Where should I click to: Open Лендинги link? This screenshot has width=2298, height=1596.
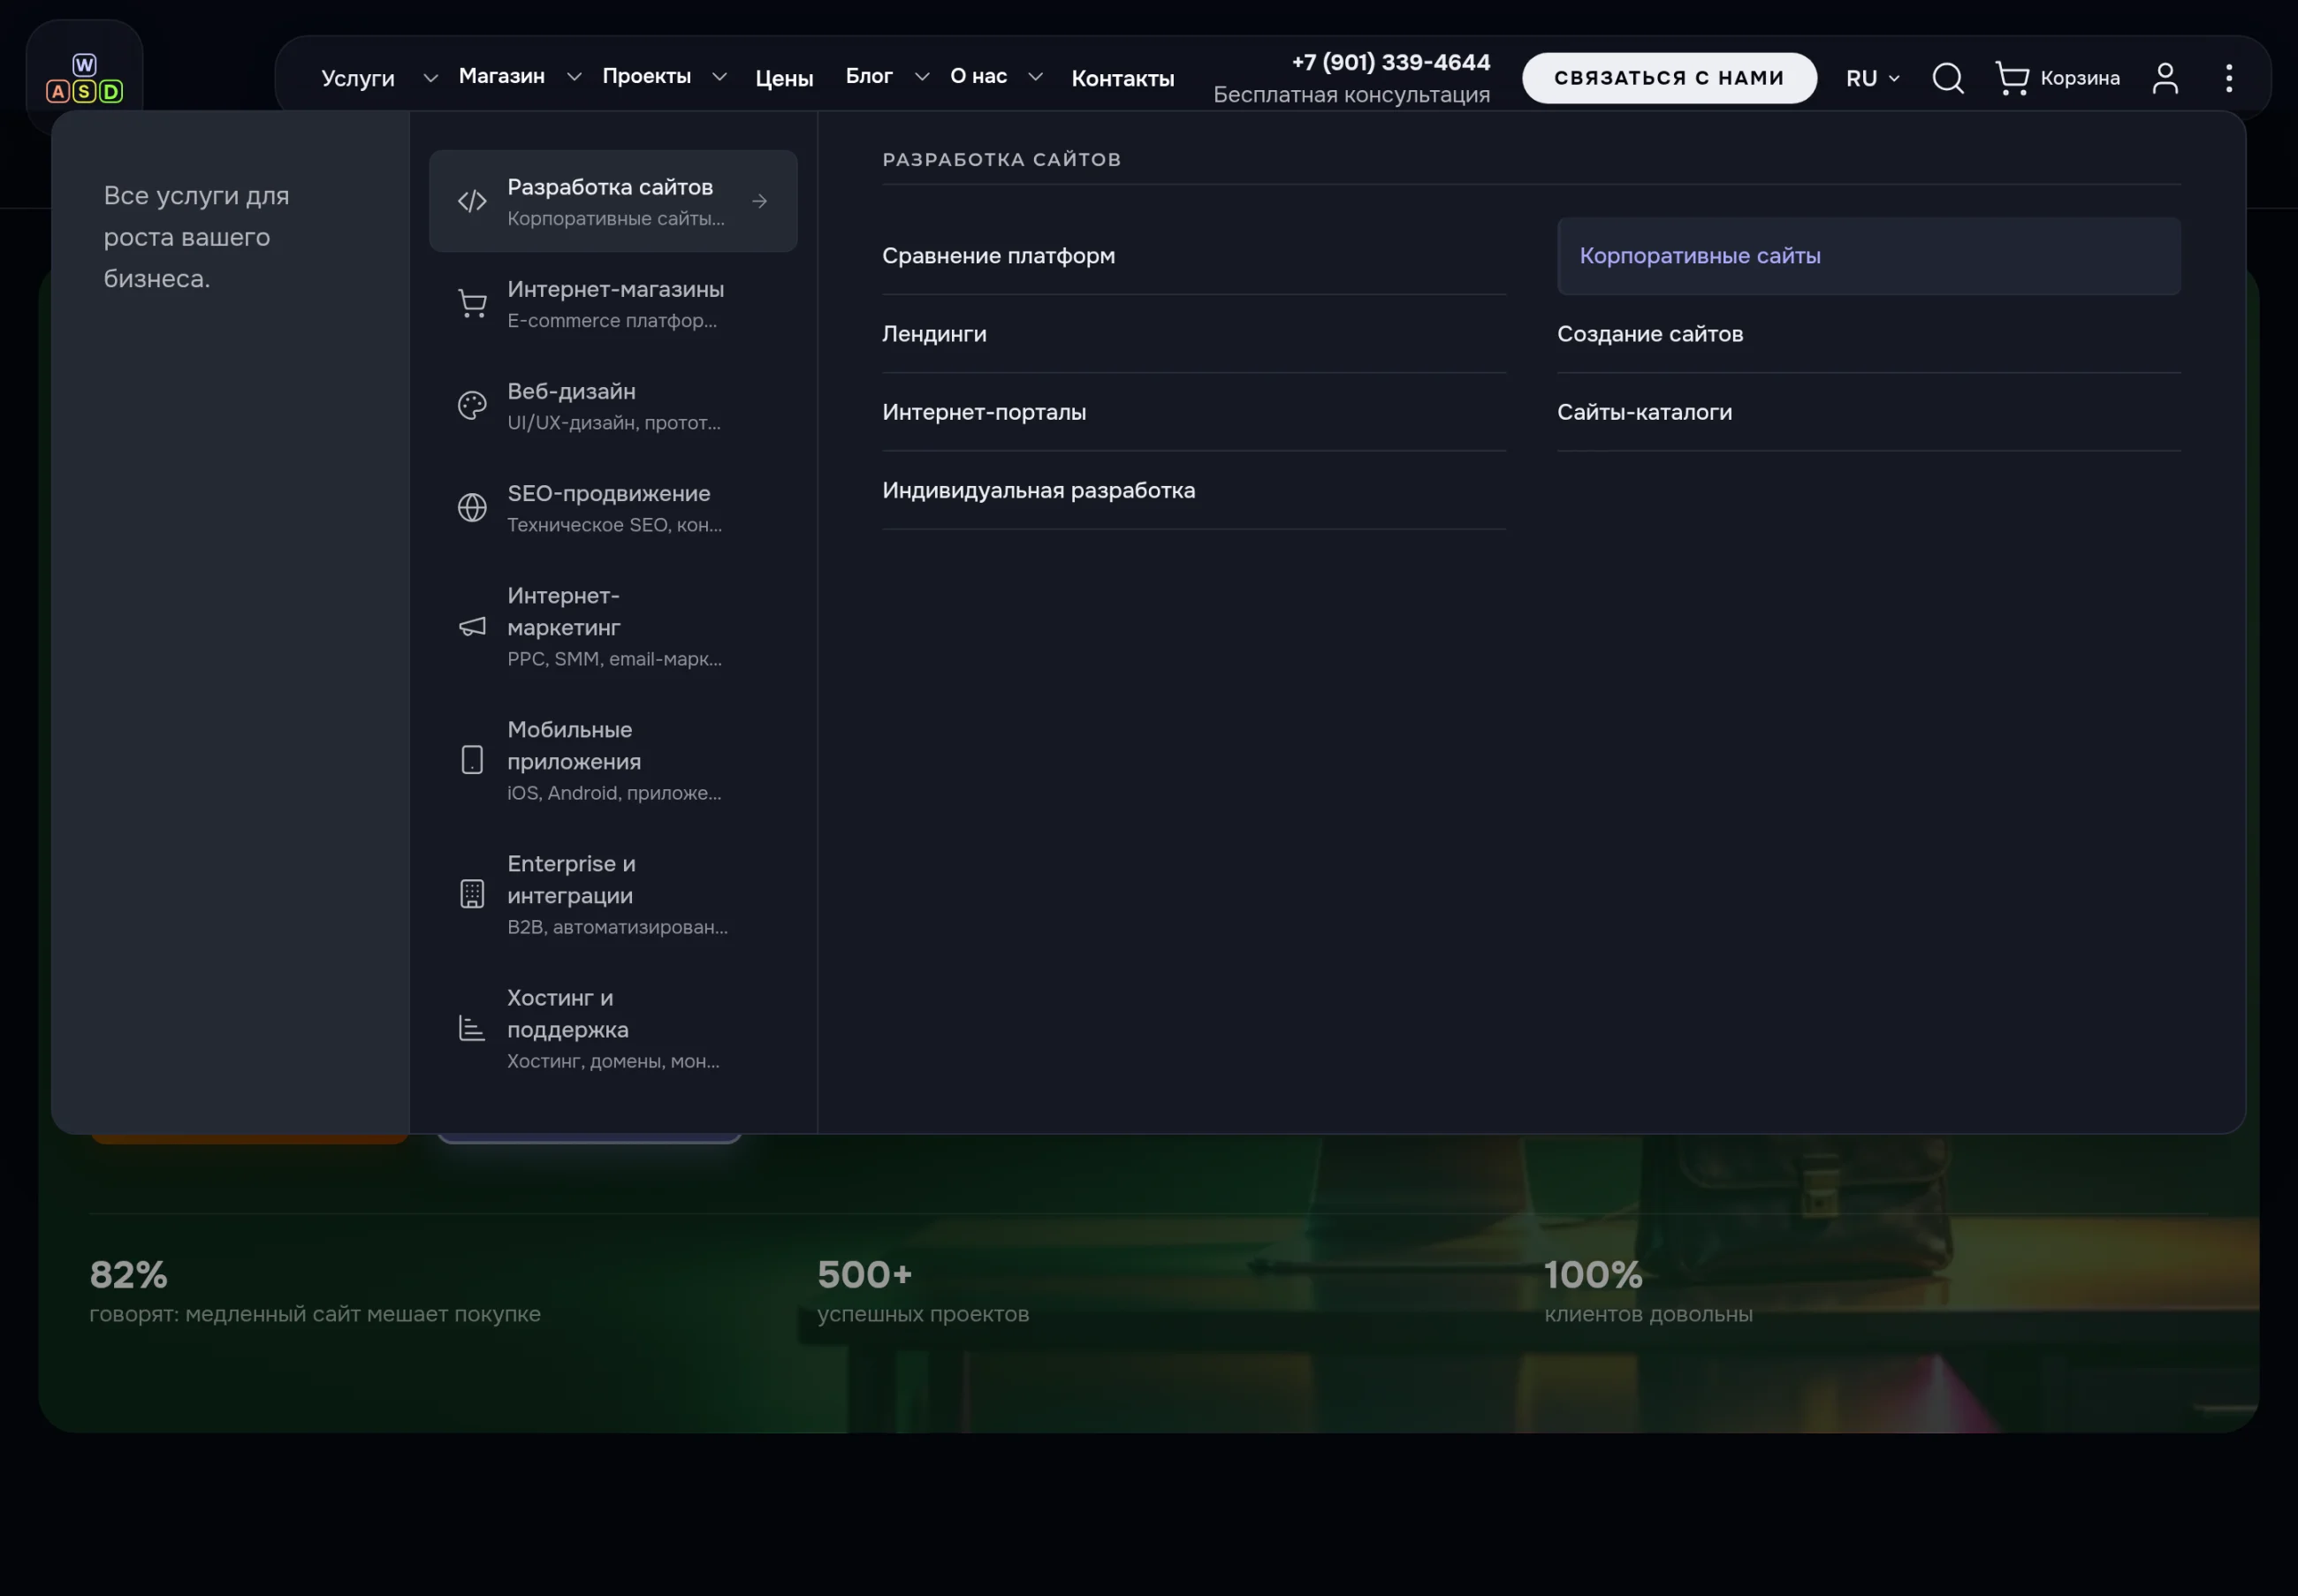point(1194,334)
